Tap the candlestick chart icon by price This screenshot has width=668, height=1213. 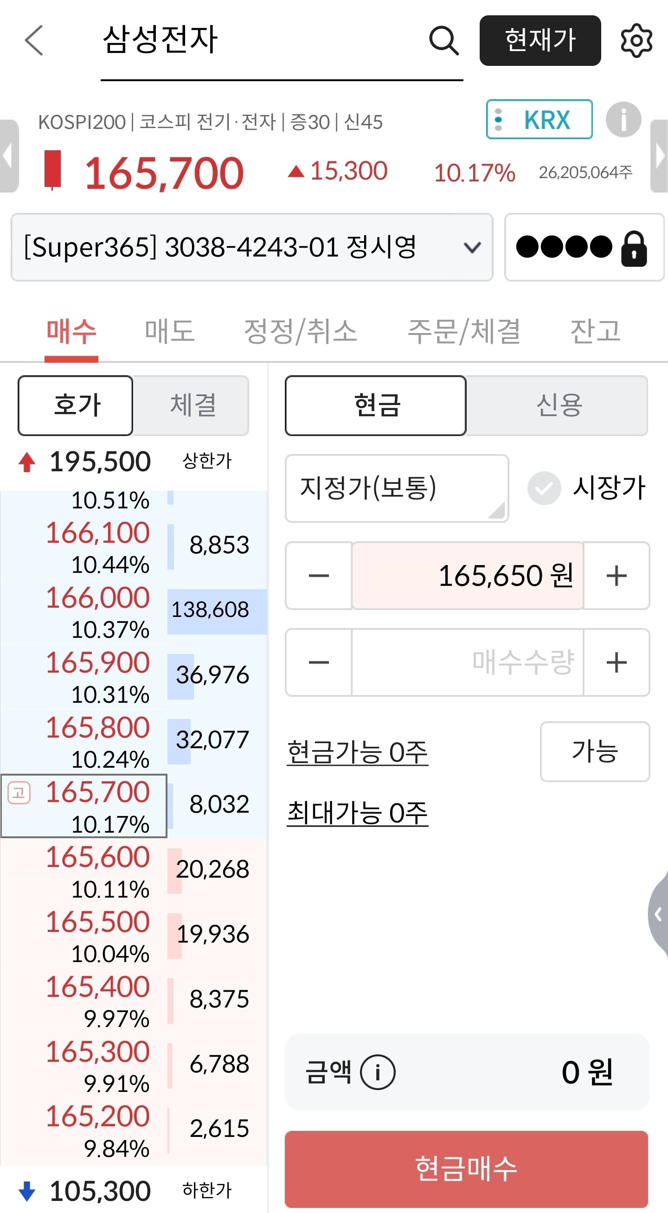53,170
